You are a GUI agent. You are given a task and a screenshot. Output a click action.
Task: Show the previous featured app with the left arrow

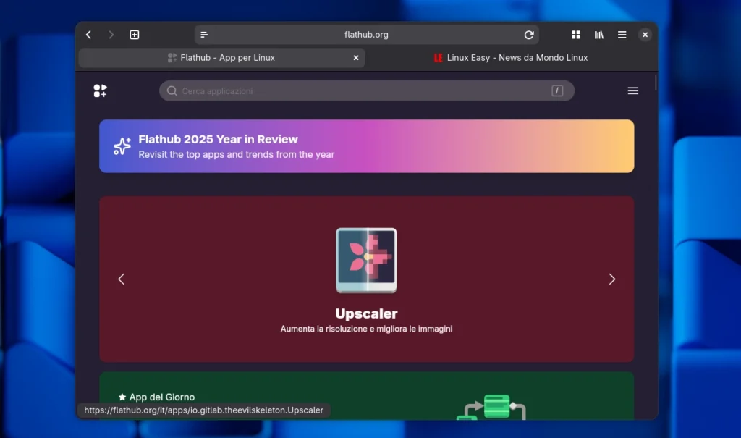(x=122, y=279)
